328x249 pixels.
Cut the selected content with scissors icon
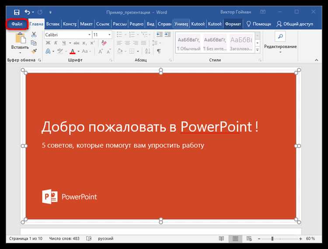34,35
